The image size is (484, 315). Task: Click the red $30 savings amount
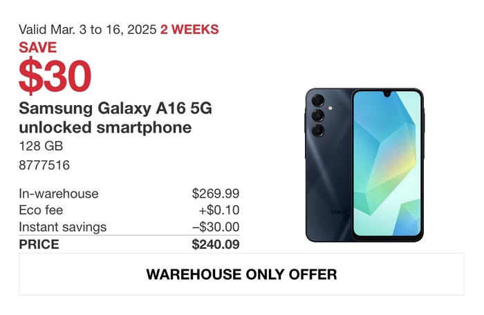(x=55, y=75)
